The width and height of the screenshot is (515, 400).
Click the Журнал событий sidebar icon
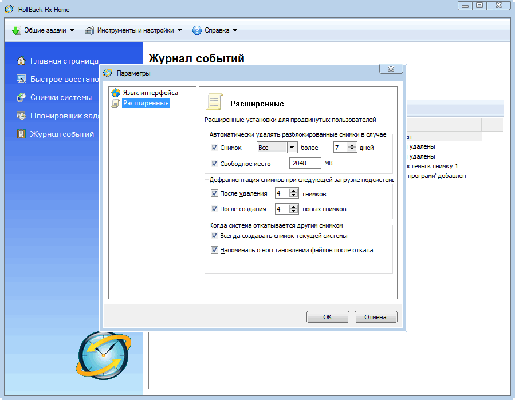click(21, 134)
